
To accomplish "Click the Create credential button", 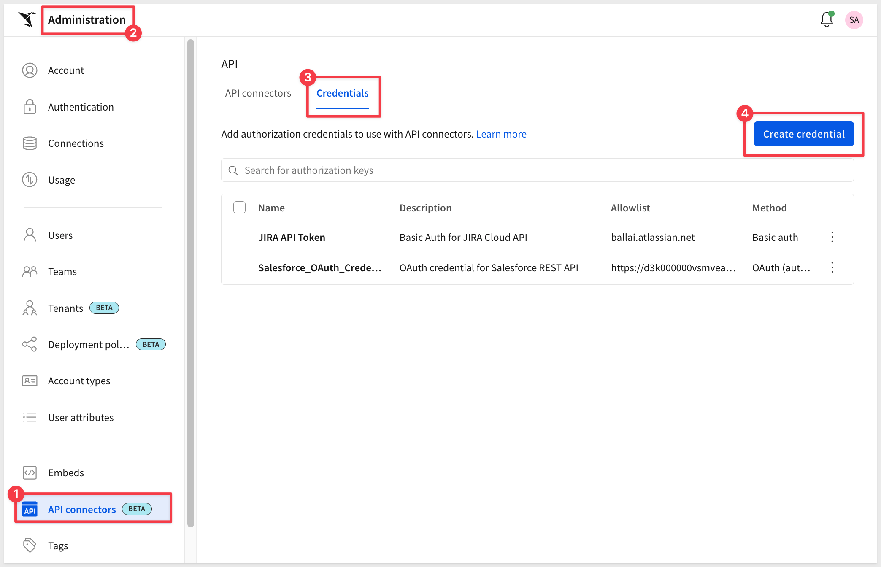I will point(803,134).
